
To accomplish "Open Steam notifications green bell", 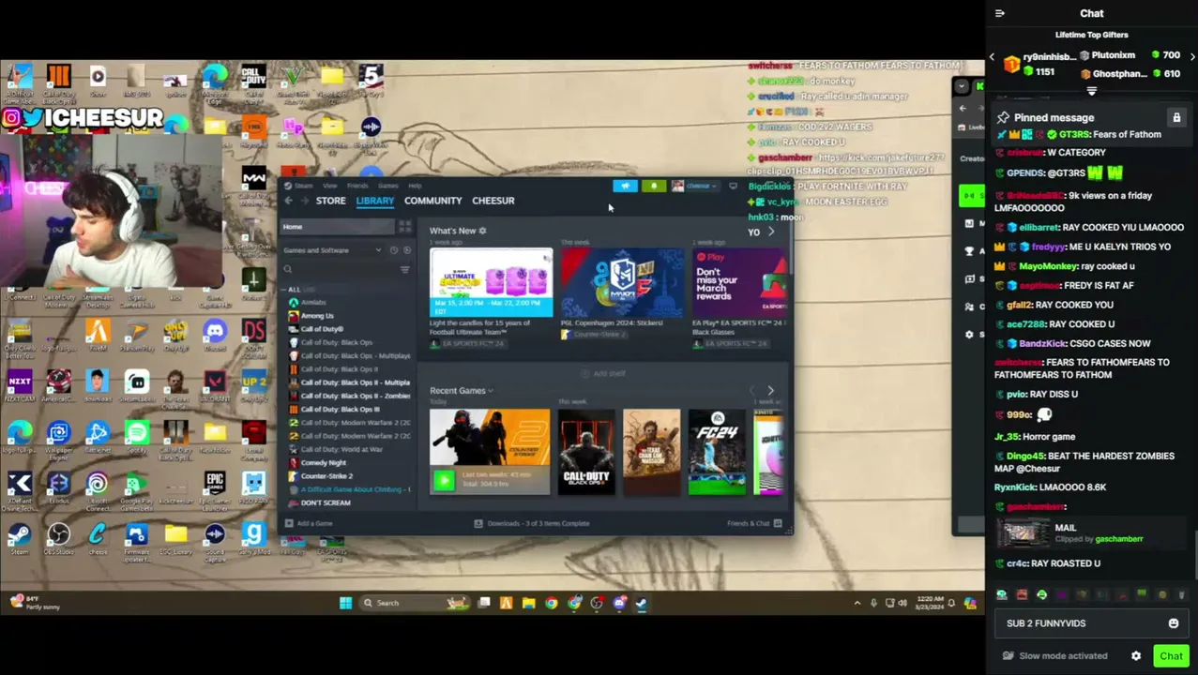I will pos(654,186).
